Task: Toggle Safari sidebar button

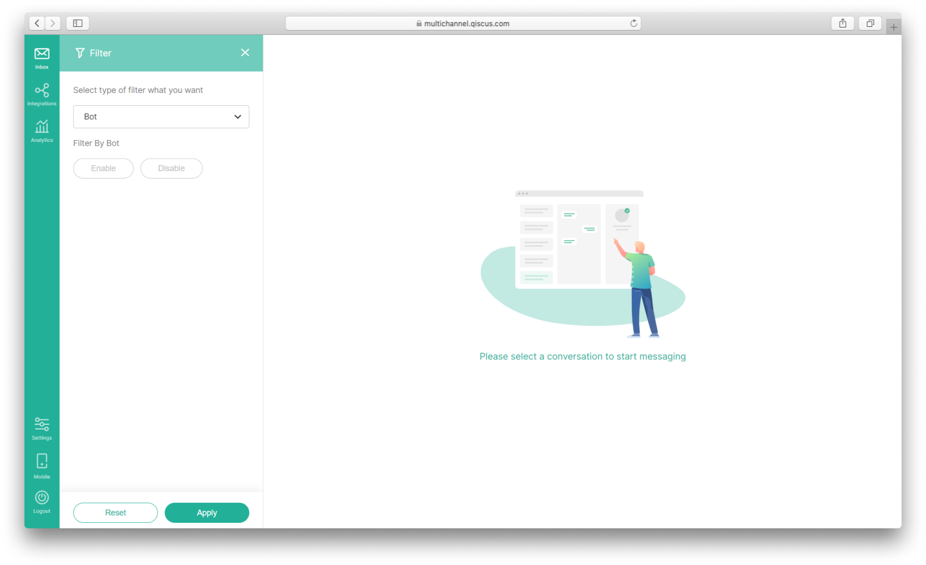Action: pyautogui.click(x=78, y=23)
